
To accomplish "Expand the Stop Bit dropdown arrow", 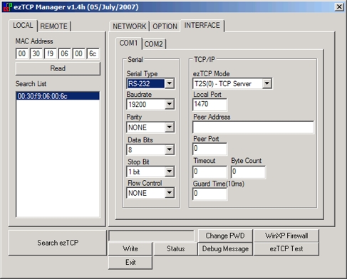I will pyautogui.click(x=170, y=172).
